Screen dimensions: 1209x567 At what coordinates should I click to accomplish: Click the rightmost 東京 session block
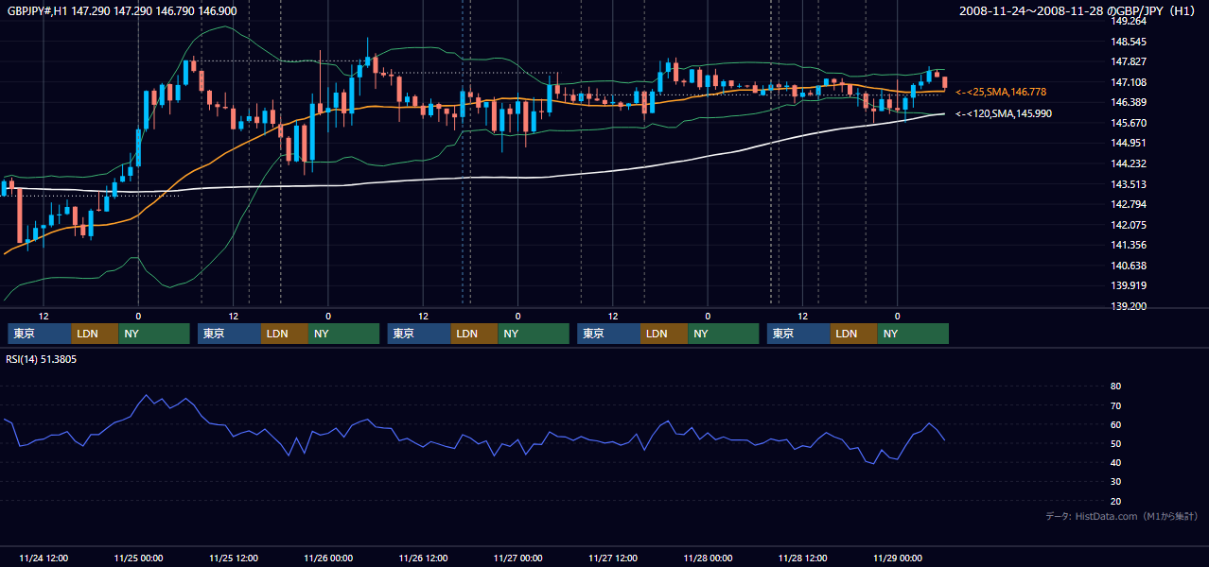click(x=798, y=334)
